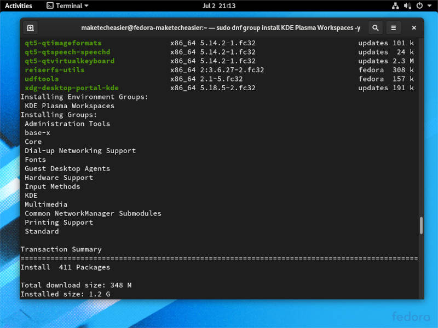Open the hamburger menu in terminal

pyautogui.click(x=393, y=27)
